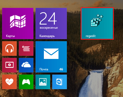Open the Карты maps tile
The width and height of the screenshot is (123, 97).
[18, 23]
